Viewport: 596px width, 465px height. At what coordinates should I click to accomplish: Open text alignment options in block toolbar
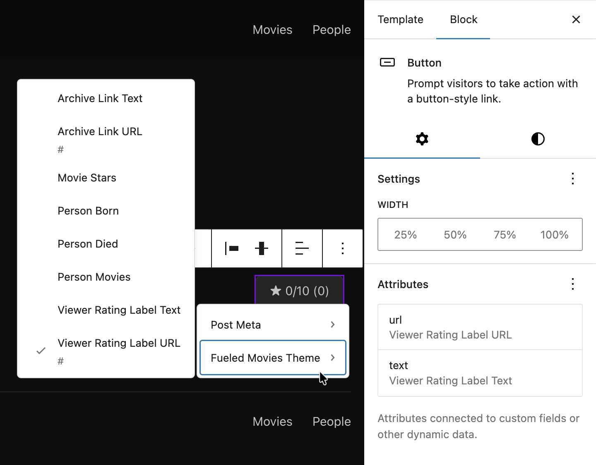(x=302, y=248)
